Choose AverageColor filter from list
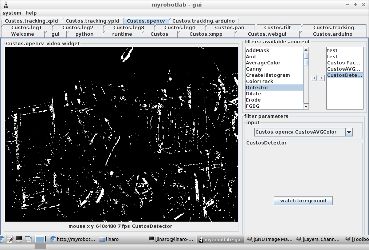 [274, 63]
